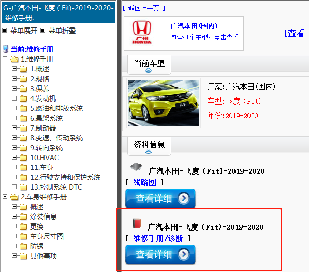Click the folder icon next to 4.发动机

pos(23,98)
